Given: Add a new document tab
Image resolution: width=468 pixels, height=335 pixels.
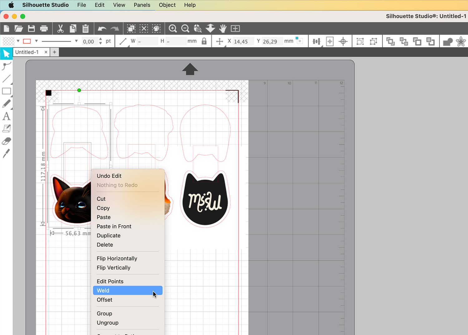Looking at the screenshot, I should click(55, 52).
